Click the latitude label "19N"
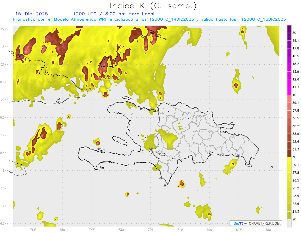The width and height of the screenshot is (301, 233). (4, 135)
